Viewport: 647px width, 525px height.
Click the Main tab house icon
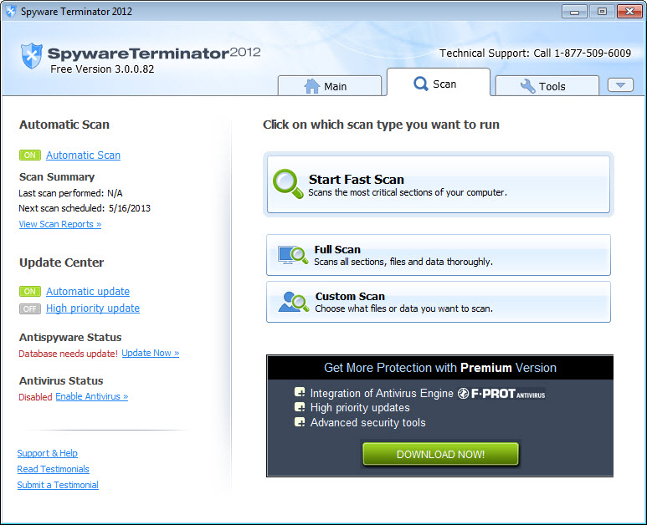(x=312, y=86)
